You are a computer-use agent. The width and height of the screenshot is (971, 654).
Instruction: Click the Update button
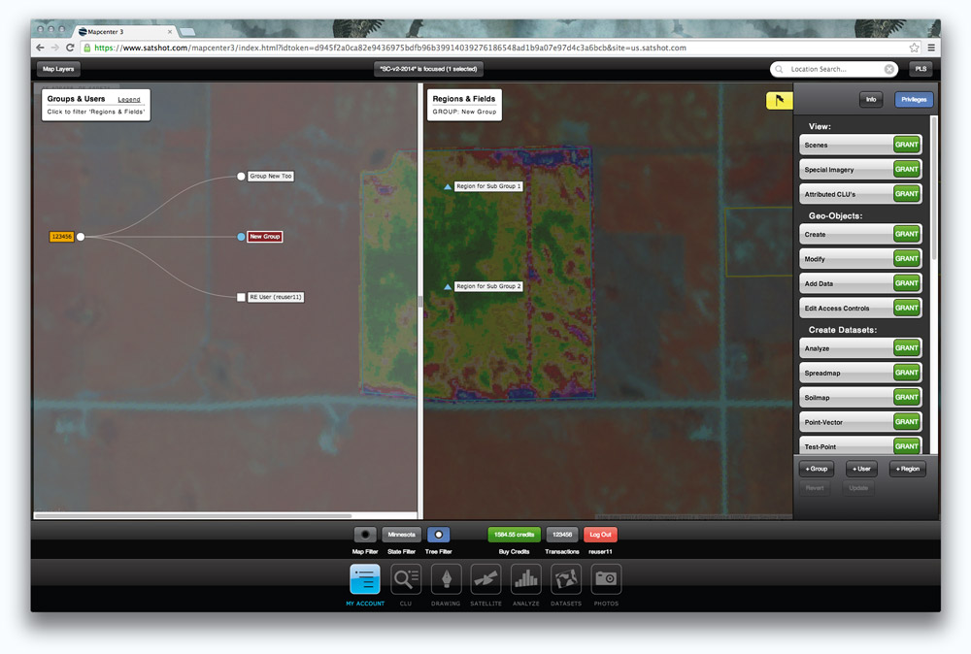858,488
